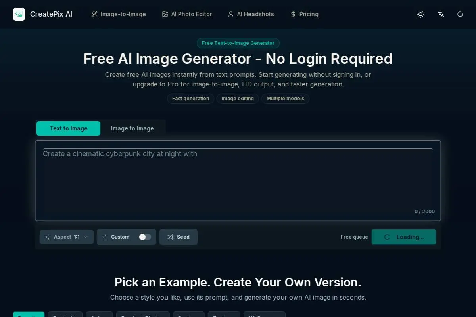Click the Seed shuffle button
Screen dimensions: 476x317
pyautogui.click(x=178, y=237)
